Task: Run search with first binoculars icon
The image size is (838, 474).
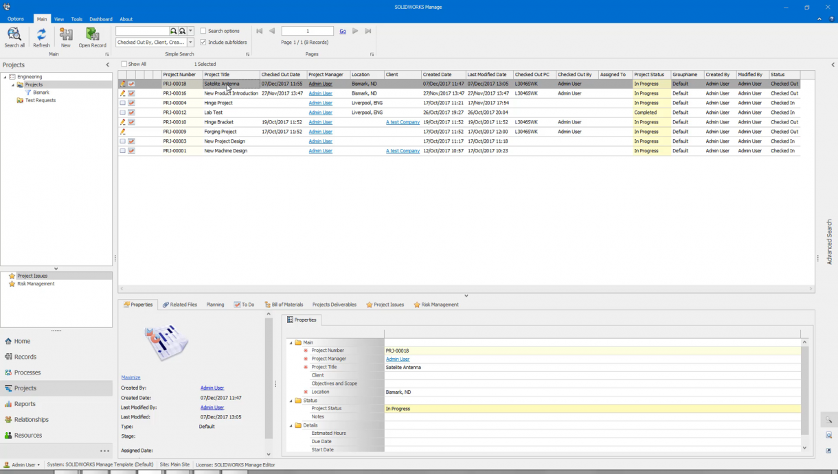Action: [x=174, y=32]
